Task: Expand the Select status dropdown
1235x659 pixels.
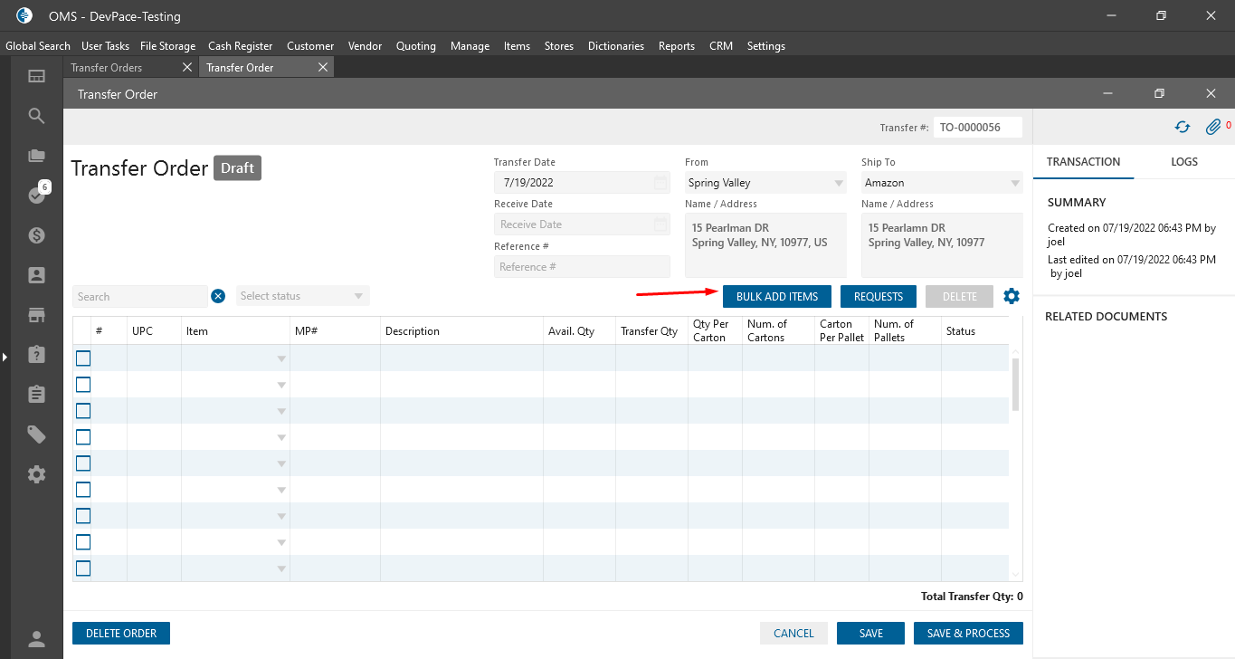Action: (303, 296)
